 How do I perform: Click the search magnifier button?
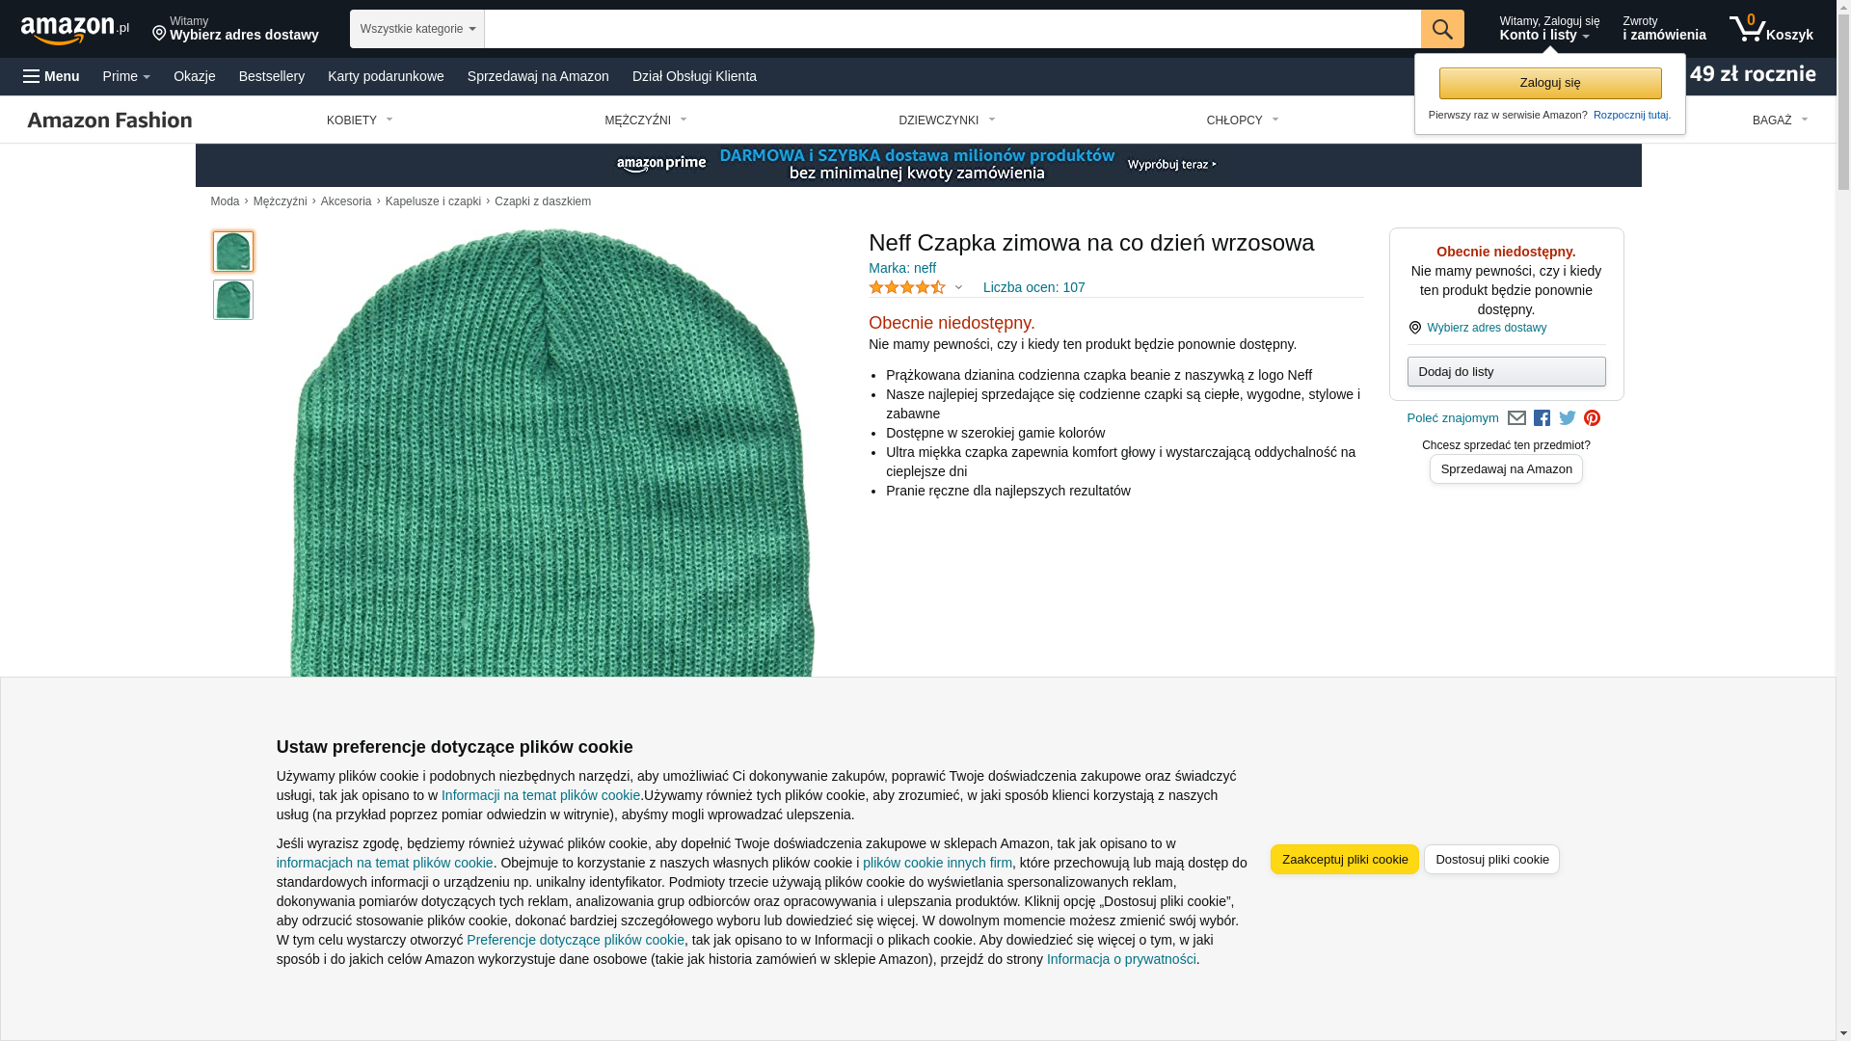1441,29
